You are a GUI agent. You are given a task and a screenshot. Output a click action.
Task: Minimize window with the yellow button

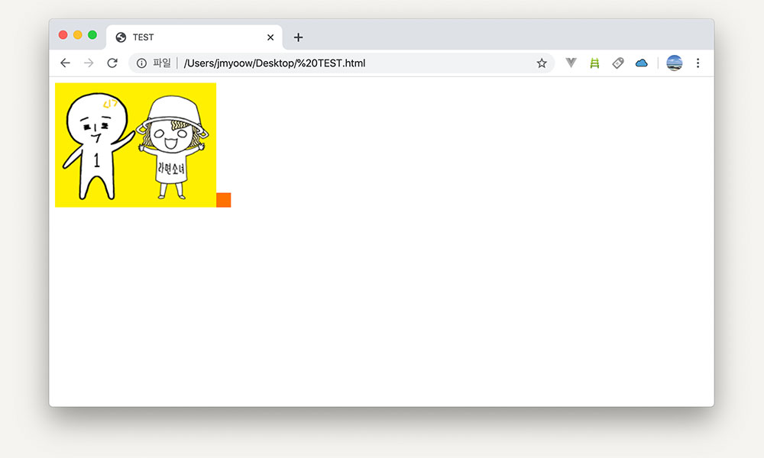coord(77,35)
